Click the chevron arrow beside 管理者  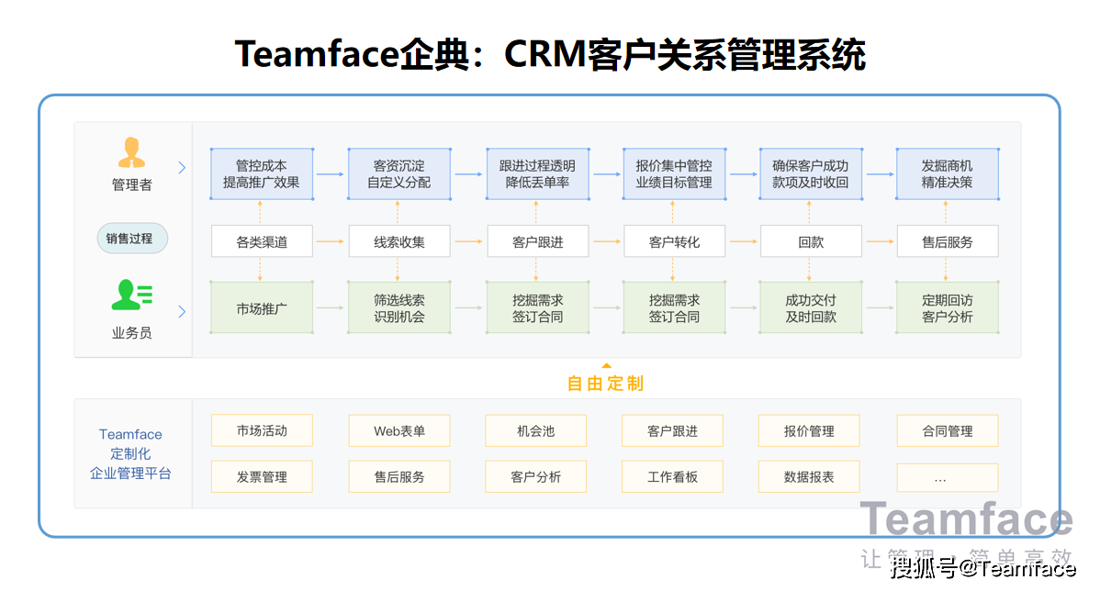tap(182, 168)
